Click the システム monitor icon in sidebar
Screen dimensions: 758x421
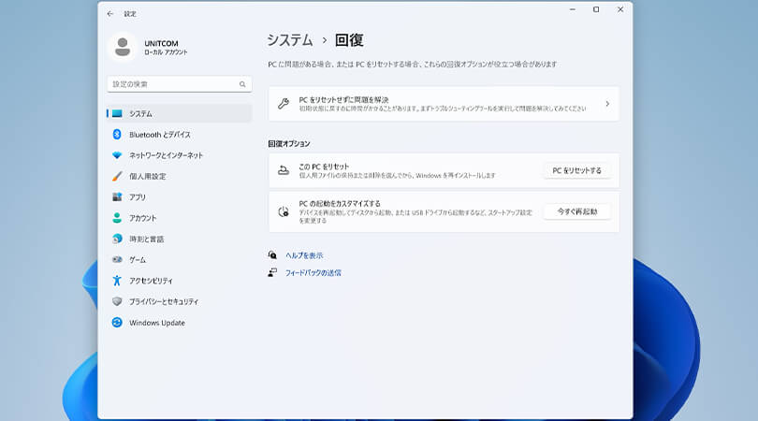pos(117,113)
